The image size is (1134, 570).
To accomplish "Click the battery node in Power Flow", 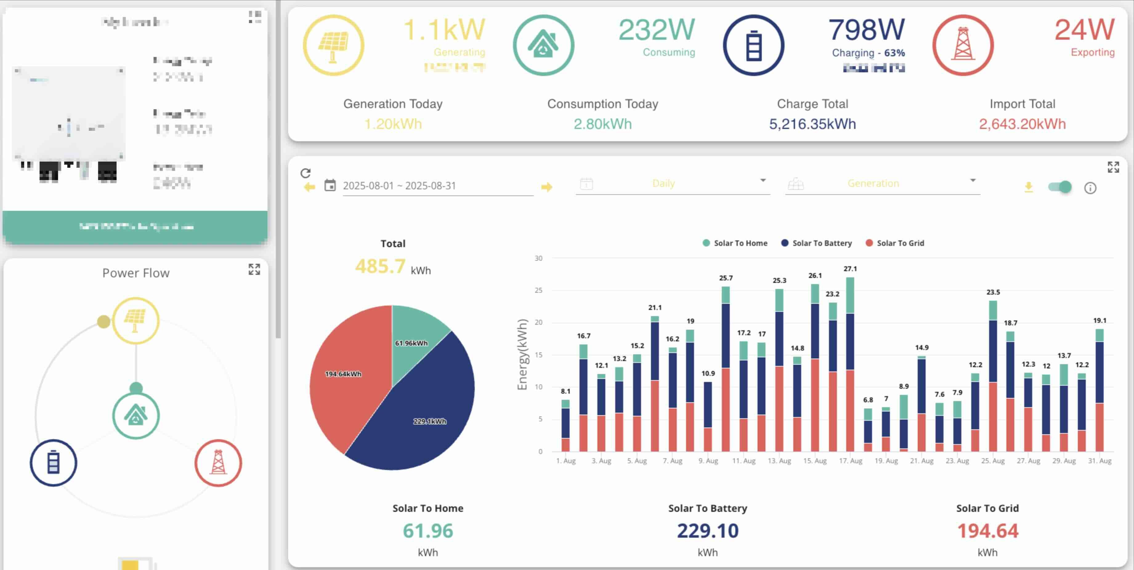I will (x=53, y=463).
